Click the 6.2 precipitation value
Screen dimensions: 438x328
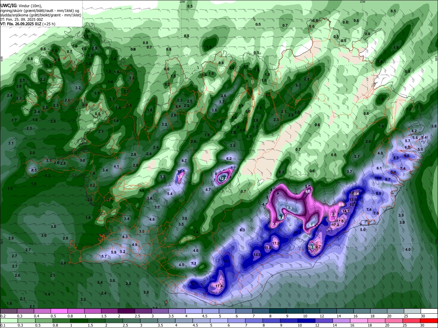tap(229, 159)
